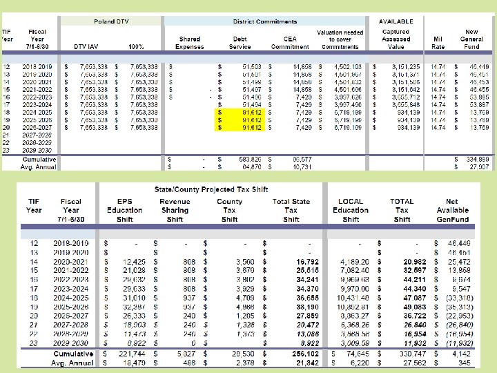Screen dimensions: 497x373
Task: Click the 'TOTAL Tax Shift' column header
Action: [402, 210]
